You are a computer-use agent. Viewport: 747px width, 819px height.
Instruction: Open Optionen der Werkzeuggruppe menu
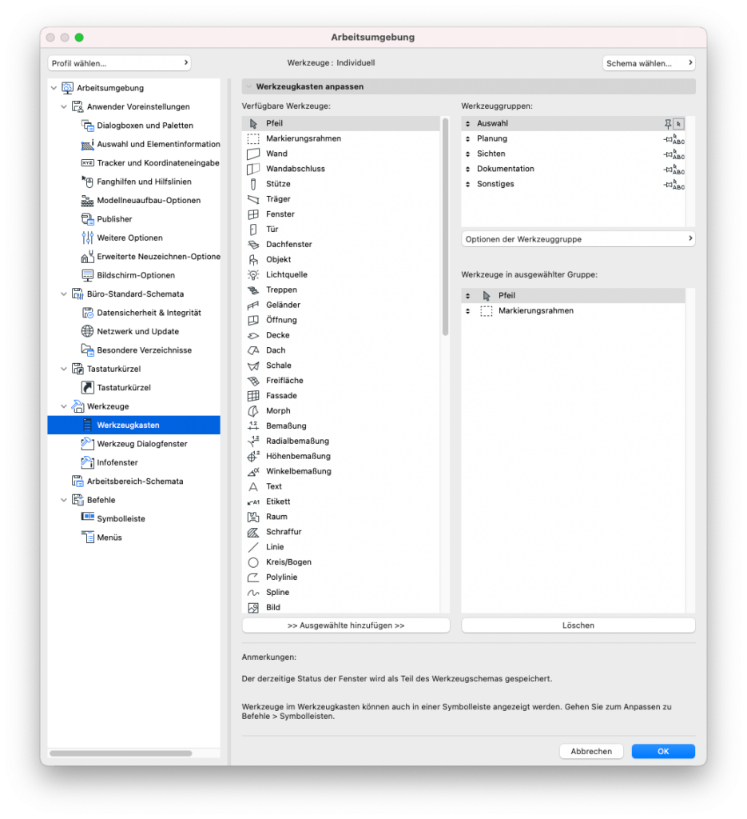click(578, 239)
